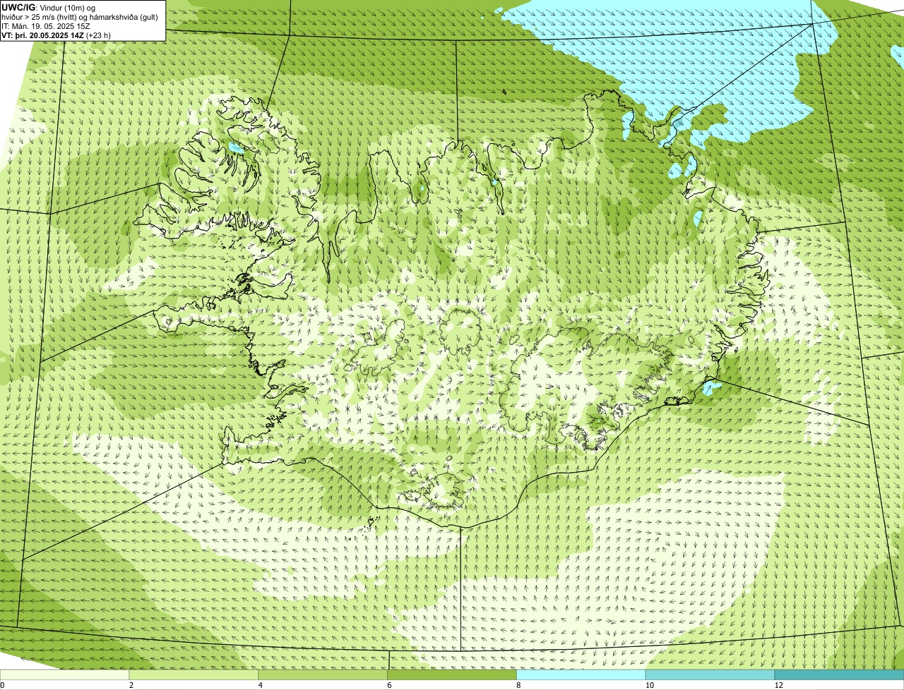Click the 10–12 m/s turquoise legend swatch
The height and width of the screenshot is (690, 904).
tap(710, 675)
